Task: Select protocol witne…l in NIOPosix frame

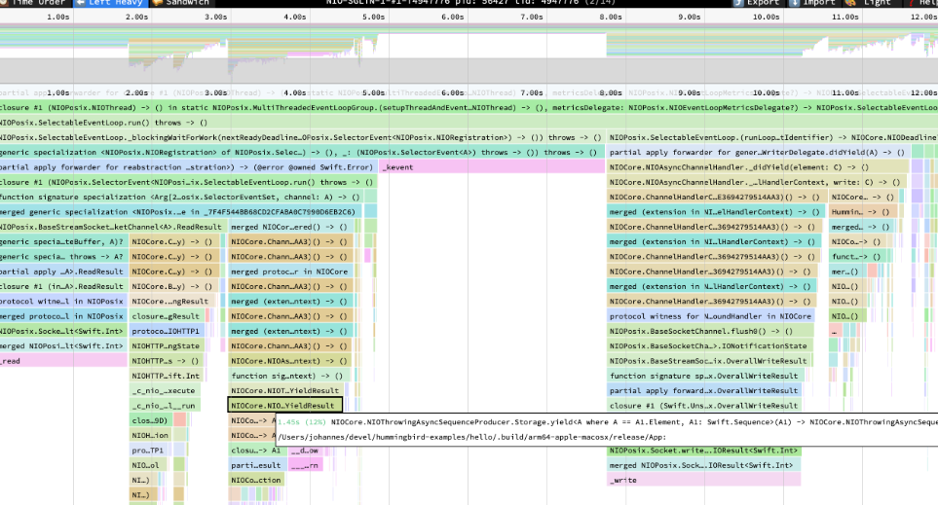Action: [x=63, y=302]
